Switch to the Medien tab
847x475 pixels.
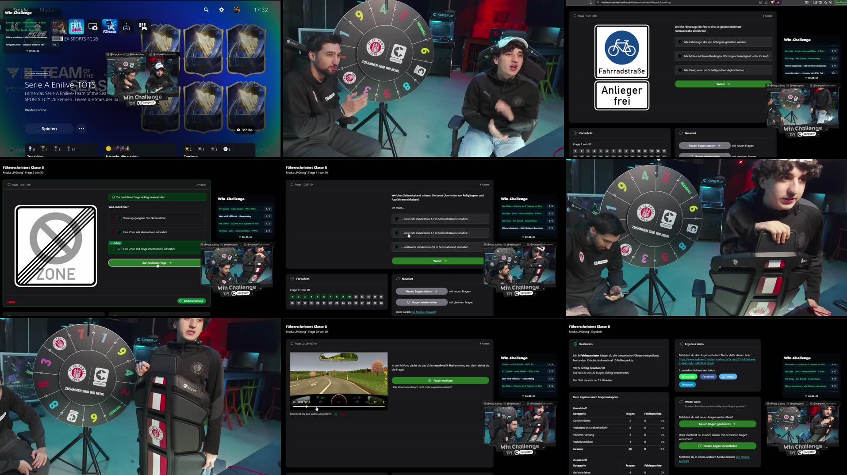(49, 10)
